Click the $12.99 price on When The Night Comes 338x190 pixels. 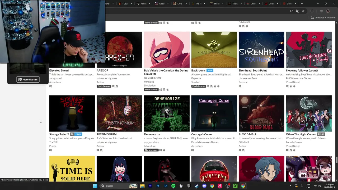tap(321, 134)
